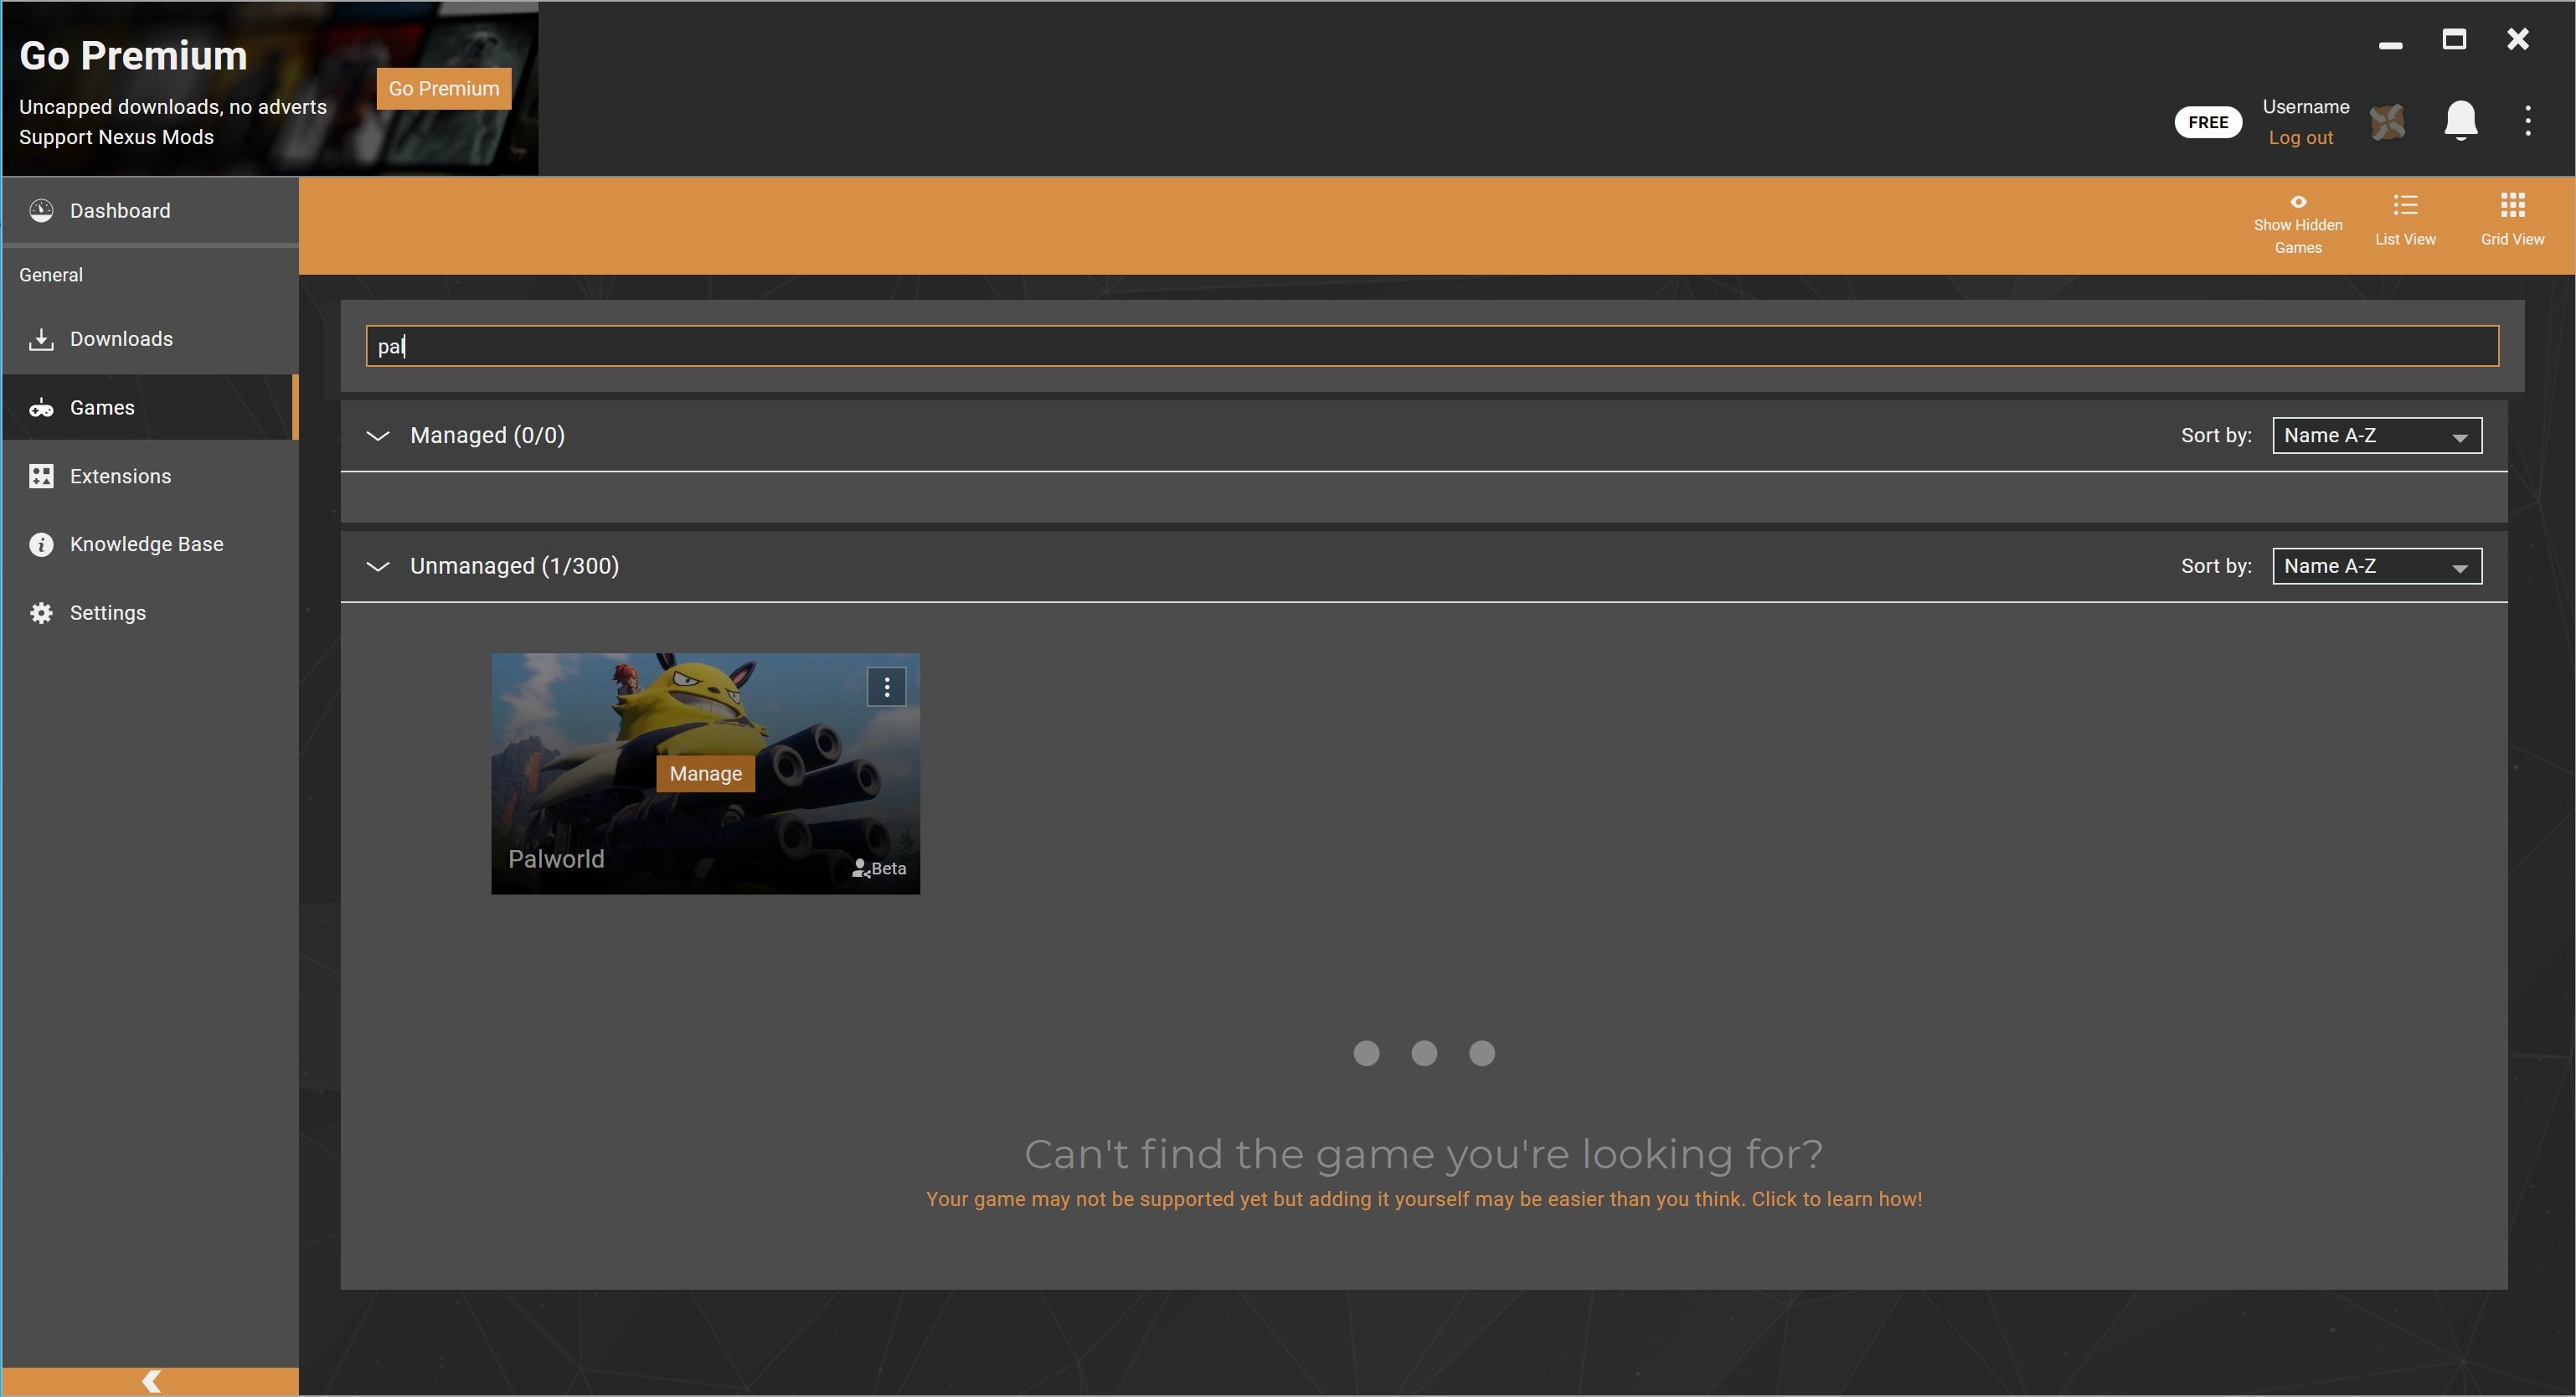Click the Log out link
The image size is (2576, 1397).
[2300, 138]
